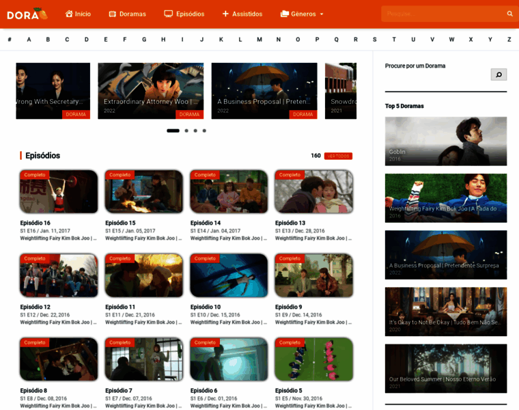Click the plus icon beside Assistidos

(225, 14)
